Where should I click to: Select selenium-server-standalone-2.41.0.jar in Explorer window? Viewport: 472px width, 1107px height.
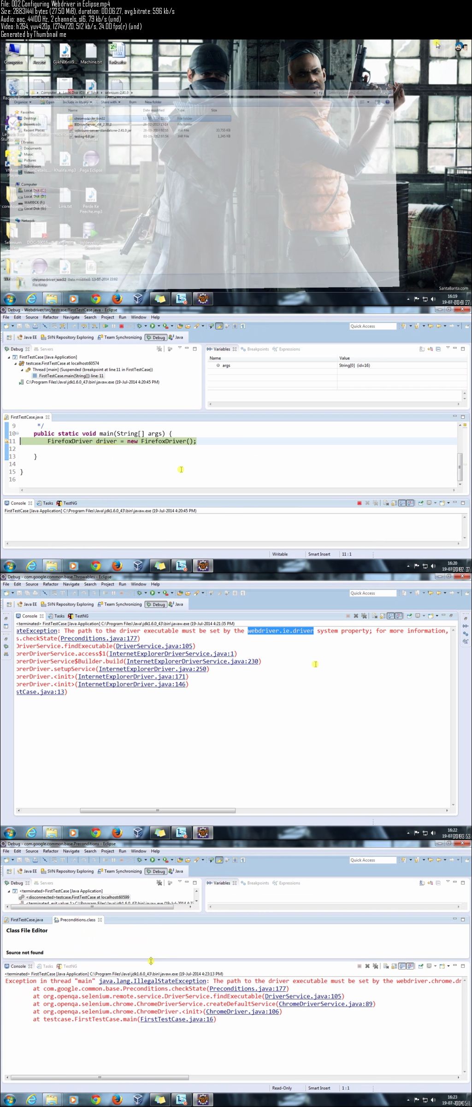[103, 130]
